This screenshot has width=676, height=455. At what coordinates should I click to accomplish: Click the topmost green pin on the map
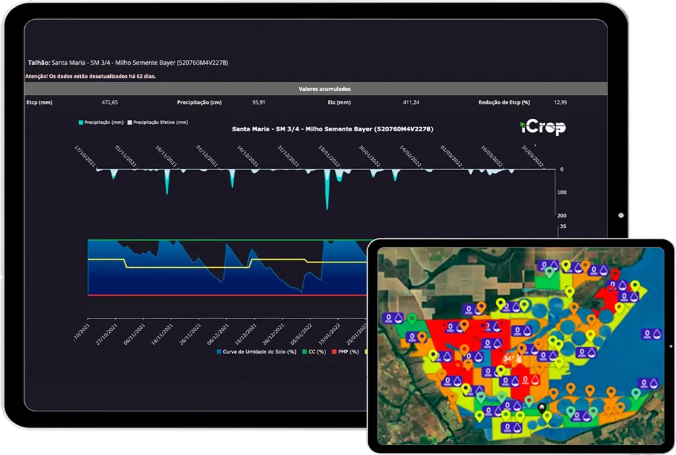549,271
